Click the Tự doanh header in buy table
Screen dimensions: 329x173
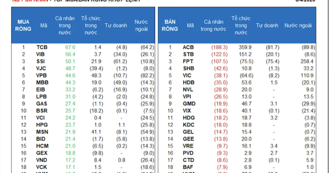116,25
